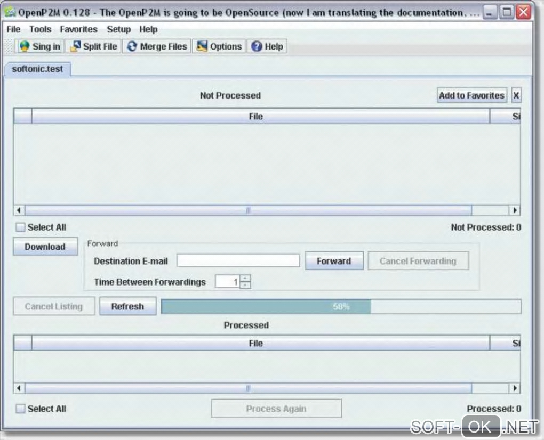Maximize the OpenP2M window
The height and width of the screenshot is (440, 544).
[507, 13]
